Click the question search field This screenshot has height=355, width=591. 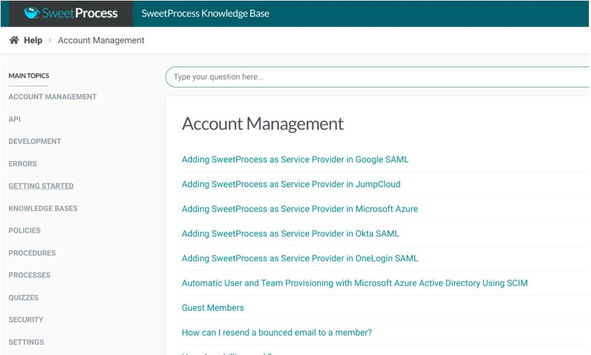click(x=377, y=77)
